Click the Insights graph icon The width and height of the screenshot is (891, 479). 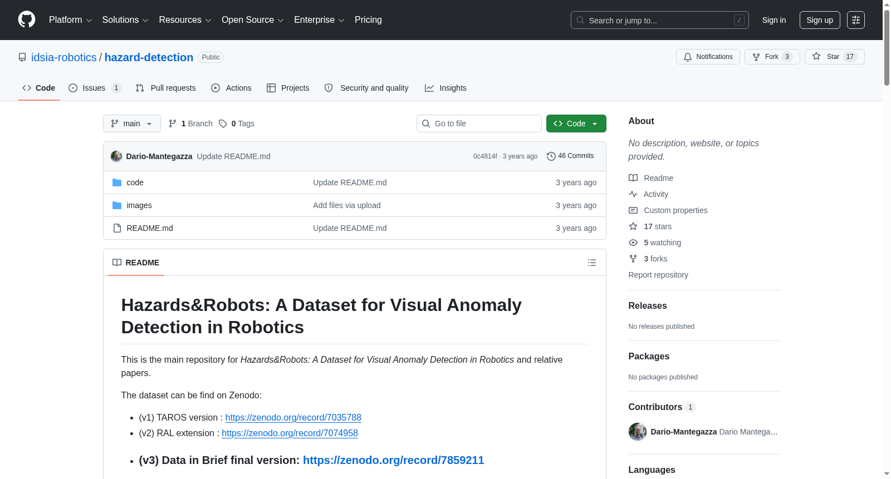tap(429, 88)
